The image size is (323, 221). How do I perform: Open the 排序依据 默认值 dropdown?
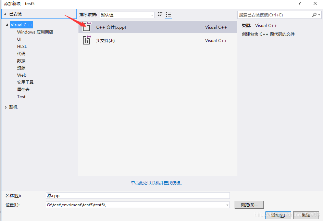pos(127,15)
